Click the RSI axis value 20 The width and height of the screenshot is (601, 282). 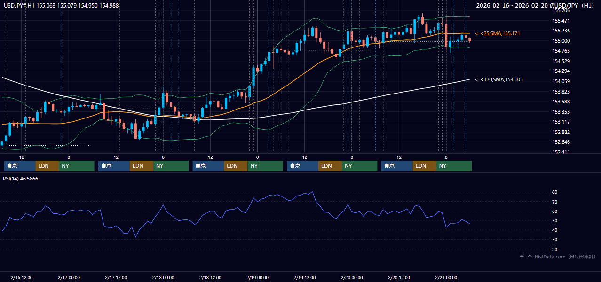(554, 249)
